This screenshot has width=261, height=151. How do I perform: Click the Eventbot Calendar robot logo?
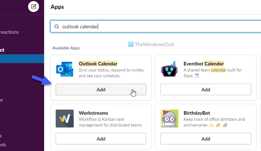169,69
